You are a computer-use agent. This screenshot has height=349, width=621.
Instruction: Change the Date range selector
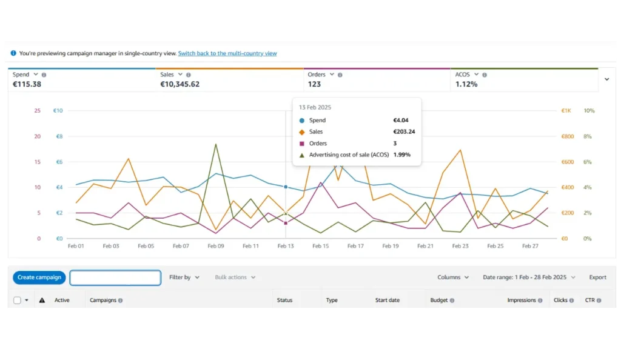(529, 278)
